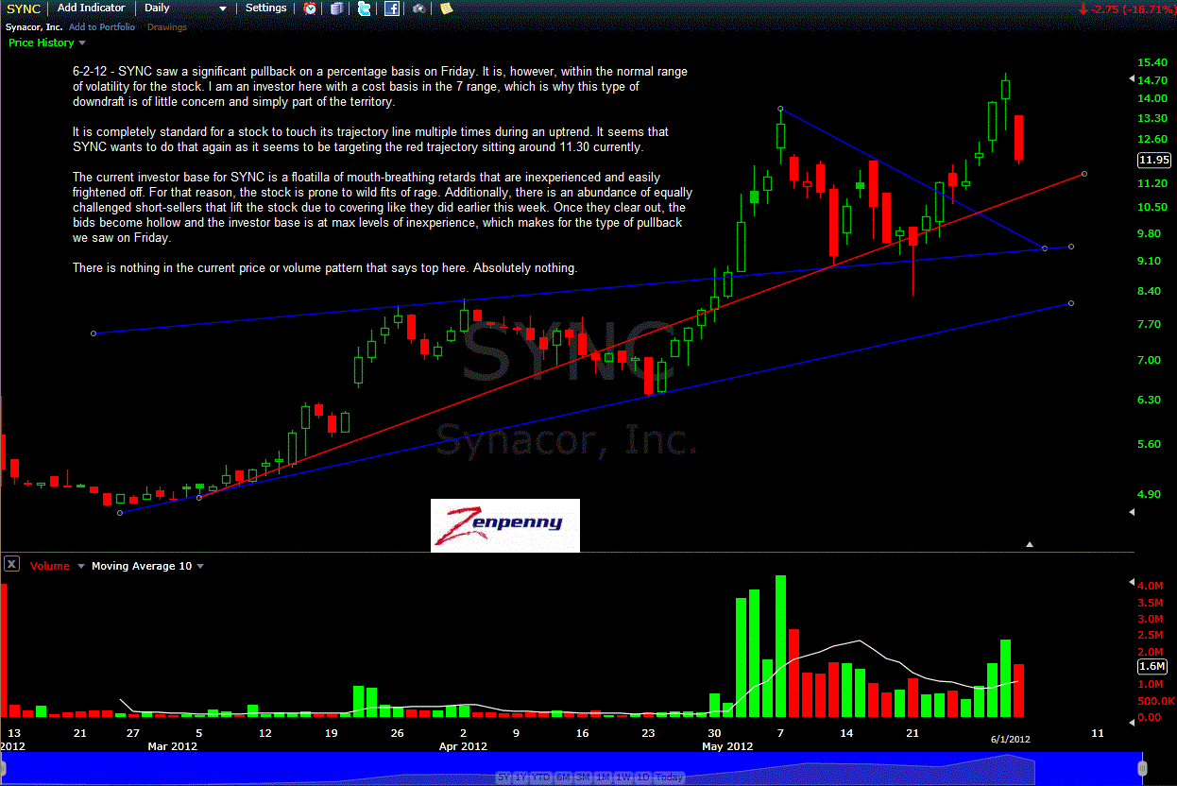Select the 1Y time range
The width and height of the screenshot is (1177, 786).
tap(522, 777)
